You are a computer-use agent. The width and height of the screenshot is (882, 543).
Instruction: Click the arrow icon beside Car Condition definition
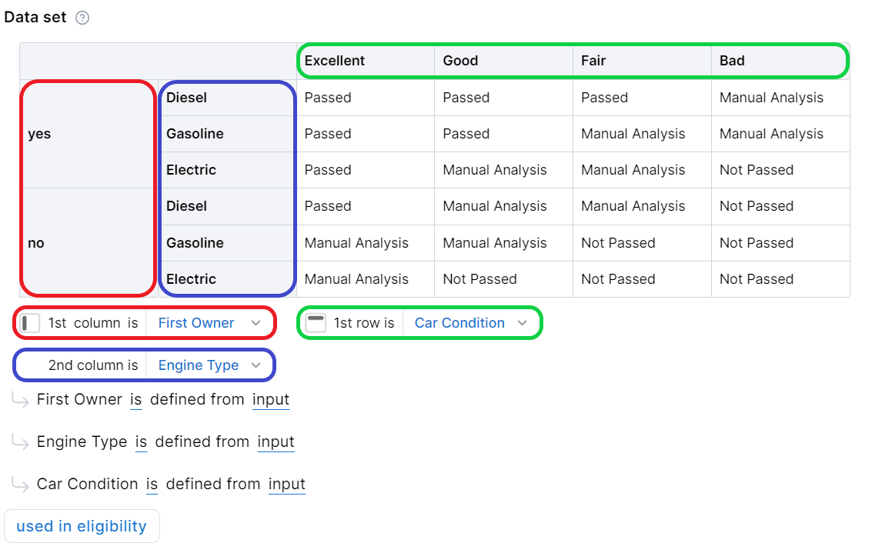pyautogui.click(x=20, y=485)
